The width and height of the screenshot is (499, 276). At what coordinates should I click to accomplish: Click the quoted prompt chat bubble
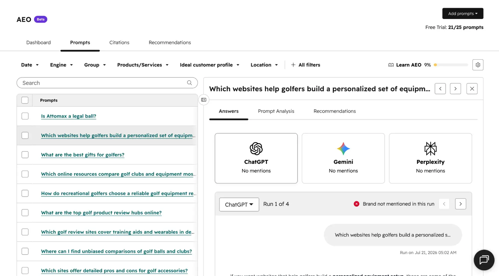click(393, 235)
